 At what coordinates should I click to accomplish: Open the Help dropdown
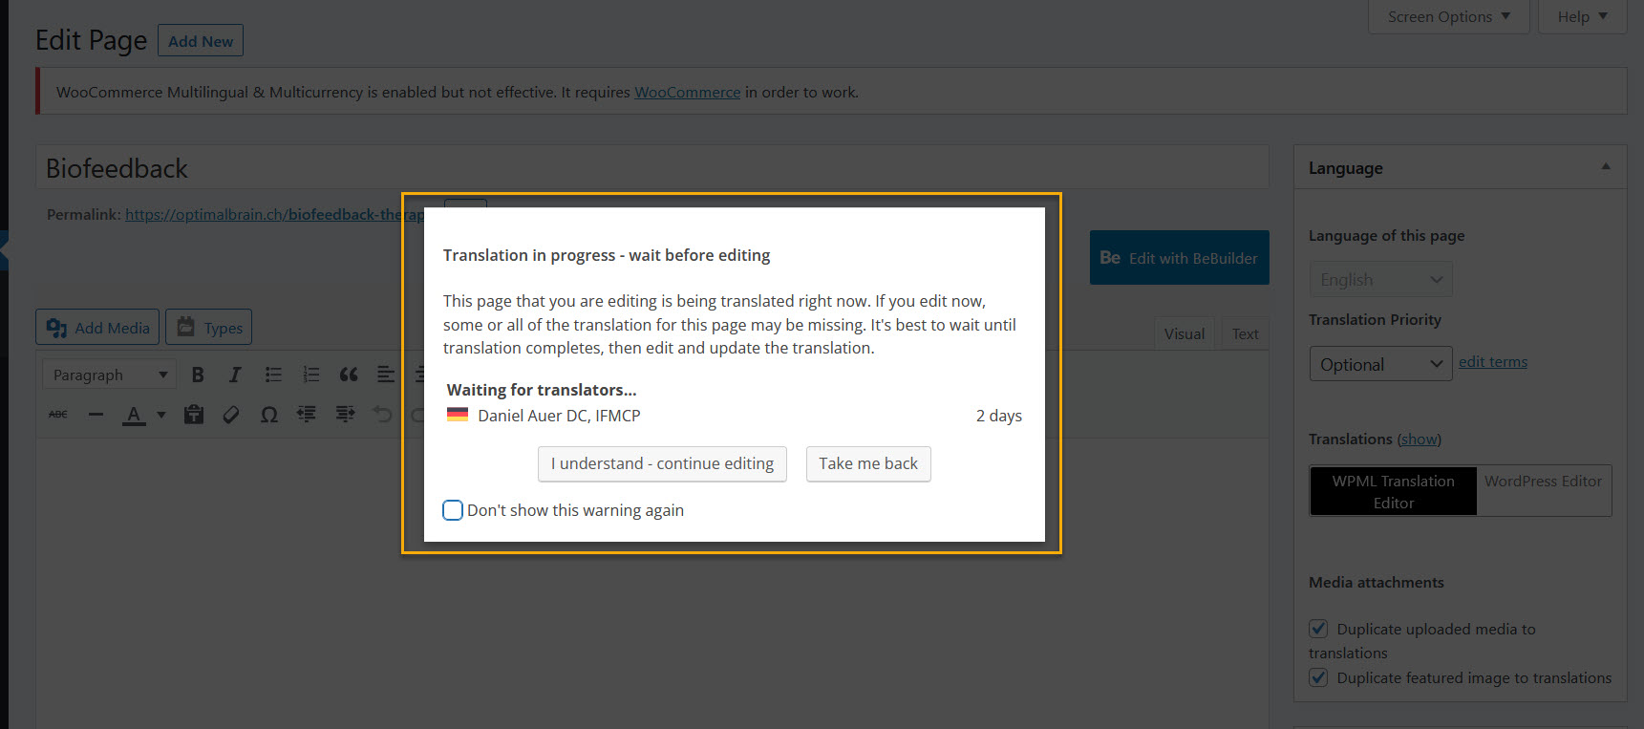(x=1582, y=16)
